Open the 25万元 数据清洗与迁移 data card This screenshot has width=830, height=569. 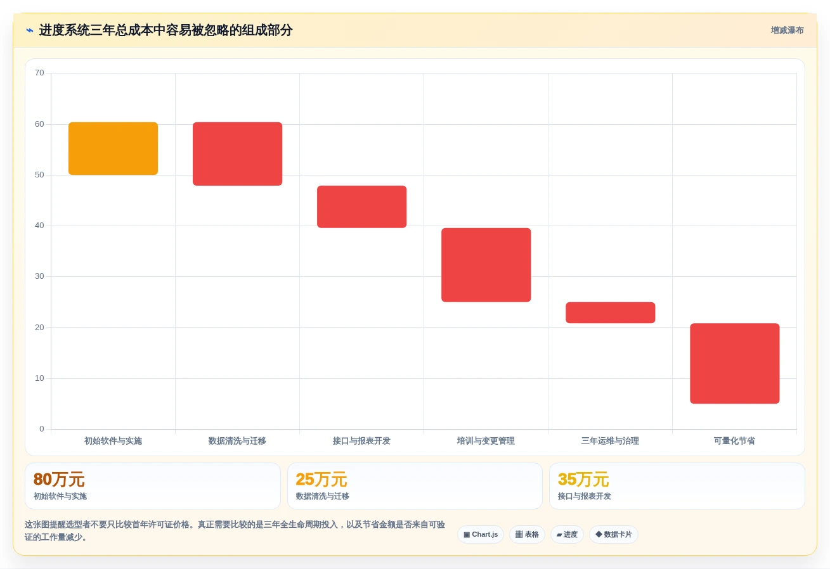click(415, 486)
